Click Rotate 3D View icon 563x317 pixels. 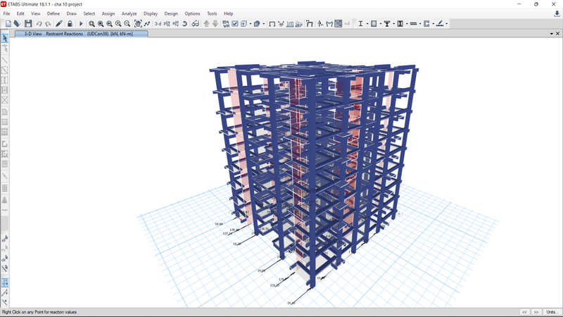pos(184,24)
